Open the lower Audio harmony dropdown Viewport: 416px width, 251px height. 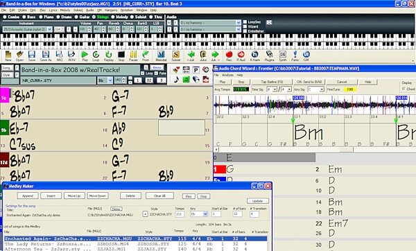point(239,29)
